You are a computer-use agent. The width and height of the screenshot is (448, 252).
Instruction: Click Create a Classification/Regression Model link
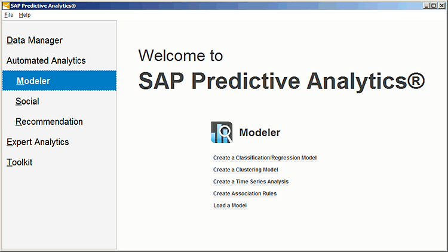[x=265, y=158]
